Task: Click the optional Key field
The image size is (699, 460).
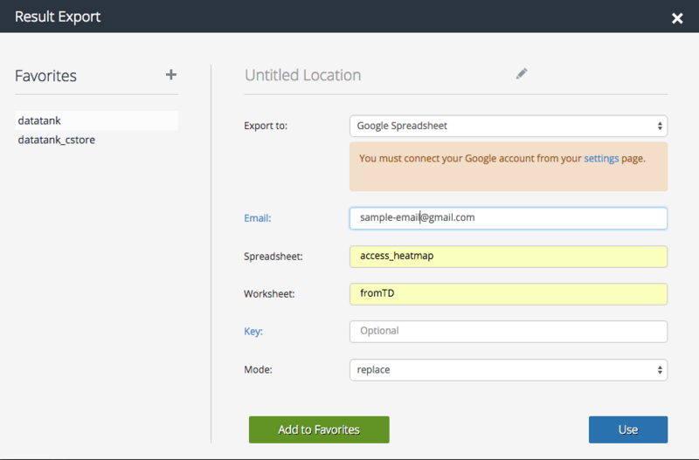Action: tap(508, 331)
